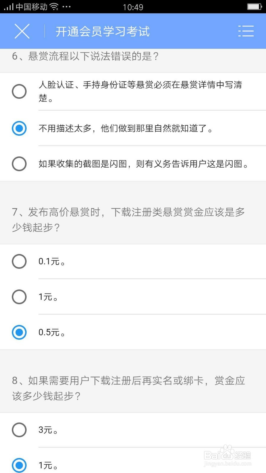266x473 pixels.
Task: Select radio for 如果收集的截图是闪图 option
Action: coord(19,164)
